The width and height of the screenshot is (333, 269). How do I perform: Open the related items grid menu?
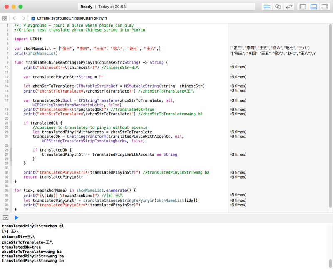pos(5,18)
